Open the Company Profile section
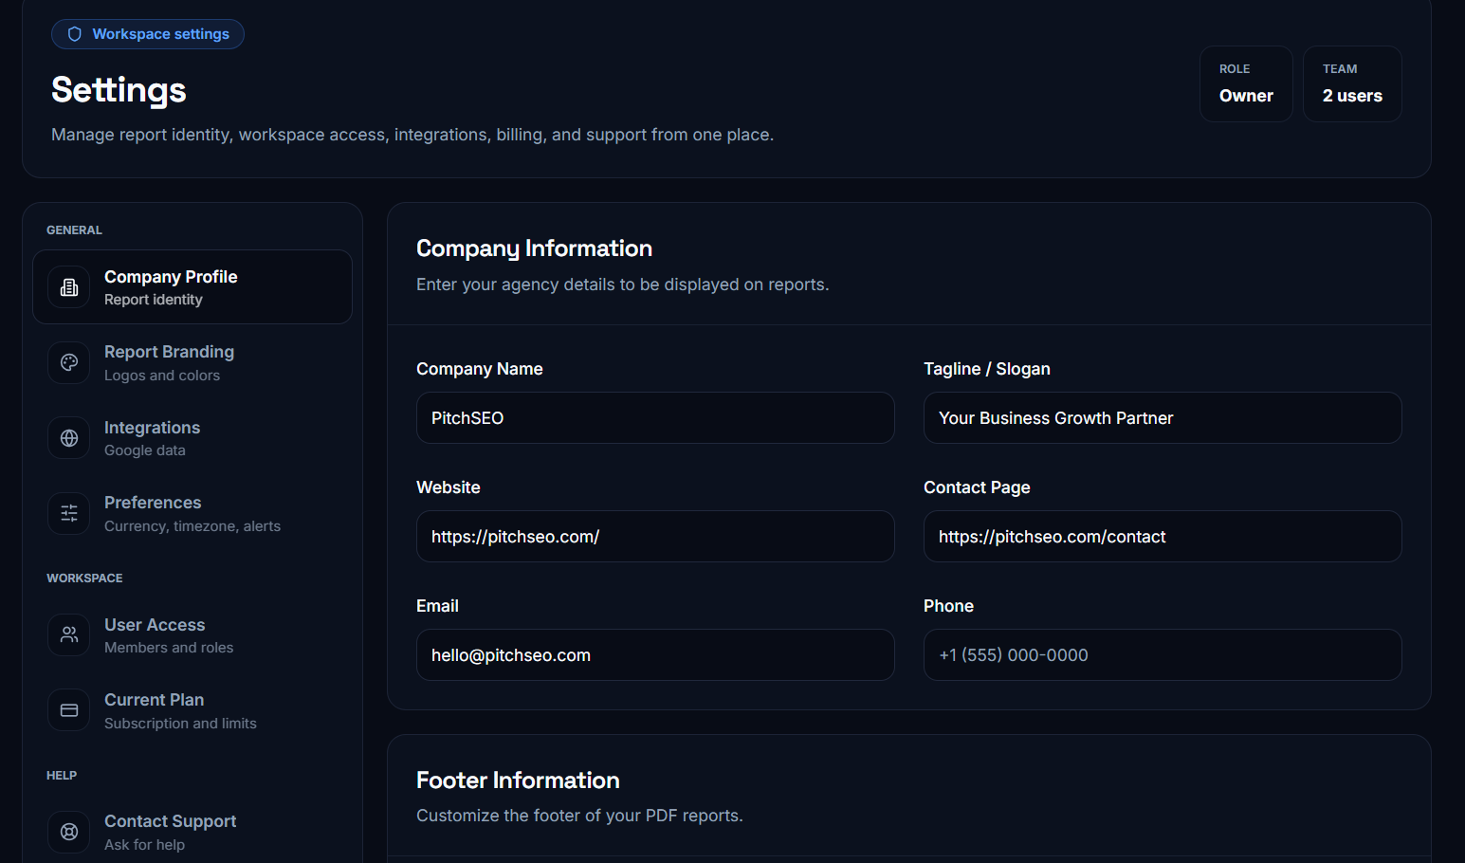This screenshot has height=863, width=1465. (192, 286)
